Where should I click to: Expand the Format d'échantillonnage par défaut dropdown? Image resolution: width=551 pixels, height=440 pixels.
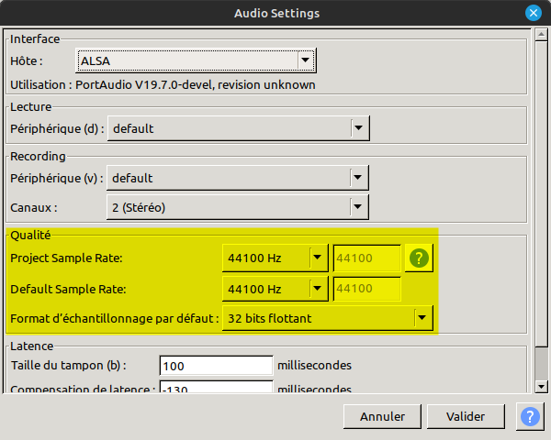pos(327,319)
